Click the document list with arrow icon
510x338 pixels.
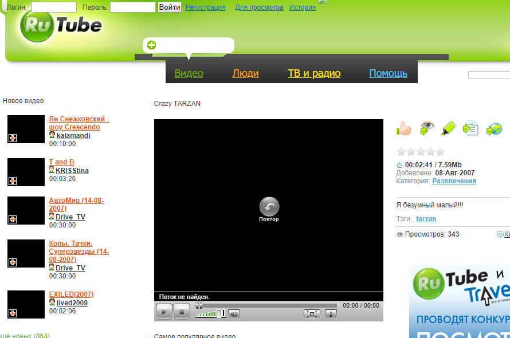point(470,129)
